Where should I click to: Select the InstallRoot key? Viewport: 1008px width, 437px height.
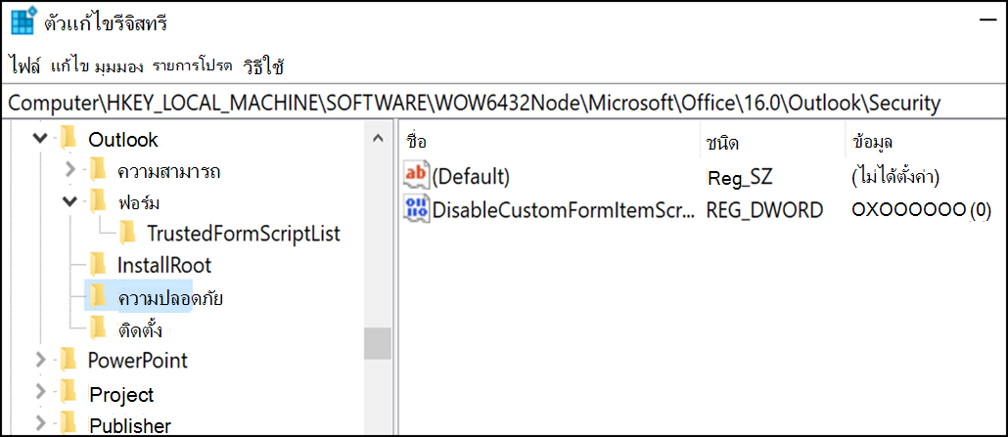[x=164, y=265]
